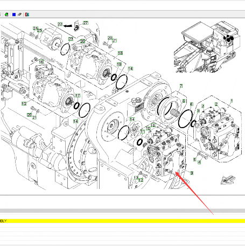Click part callout 6 by the large ring

point(192,104)
